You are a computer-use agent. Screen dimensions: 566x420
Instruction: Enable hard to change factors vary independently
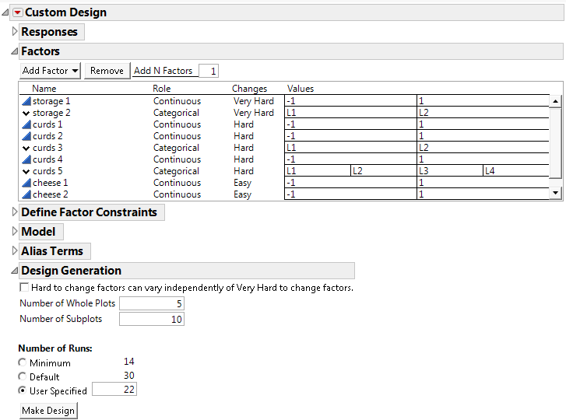23,288
